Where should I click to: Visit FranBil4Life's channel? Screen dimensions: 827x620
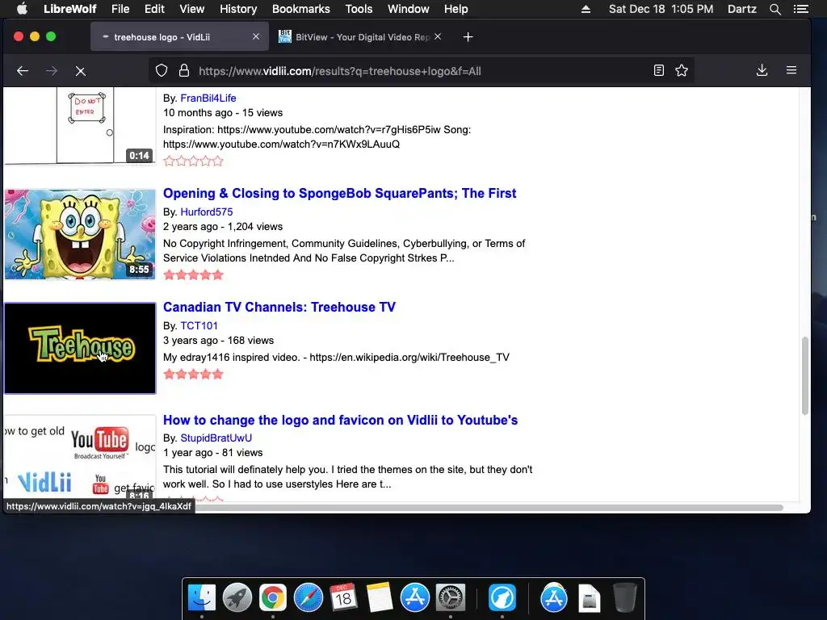pyautogui.click(x=208, y=98)
